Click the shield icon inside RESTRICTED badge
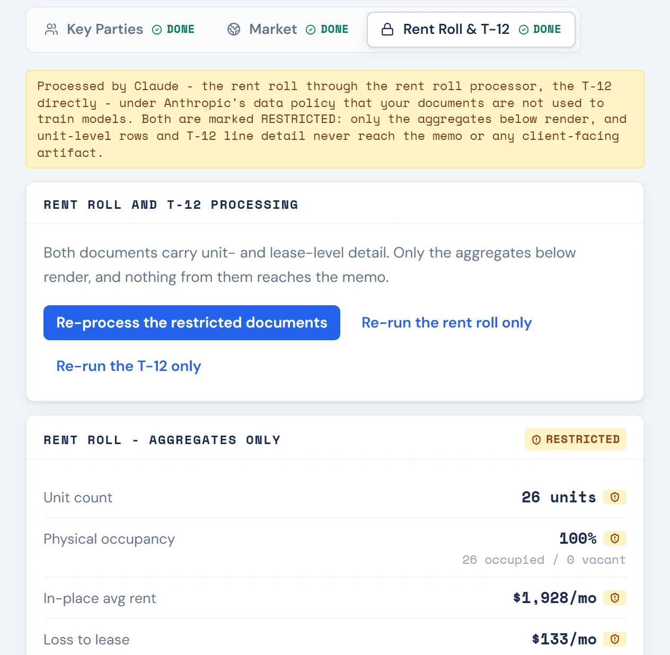 536,440
